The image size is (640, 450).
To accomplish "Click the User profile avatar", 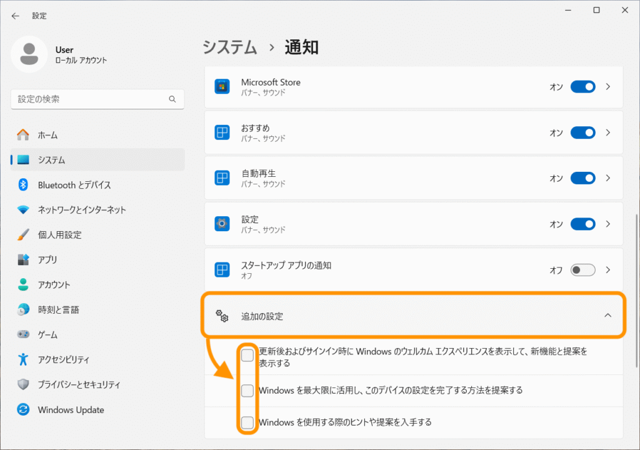I will (x=29, y=54).
